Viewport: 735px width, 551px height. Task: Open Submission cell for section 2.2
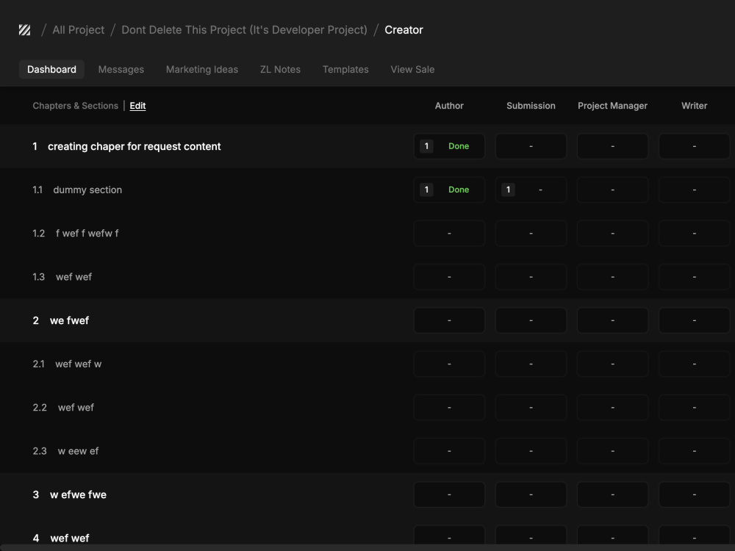click(531, 408)
